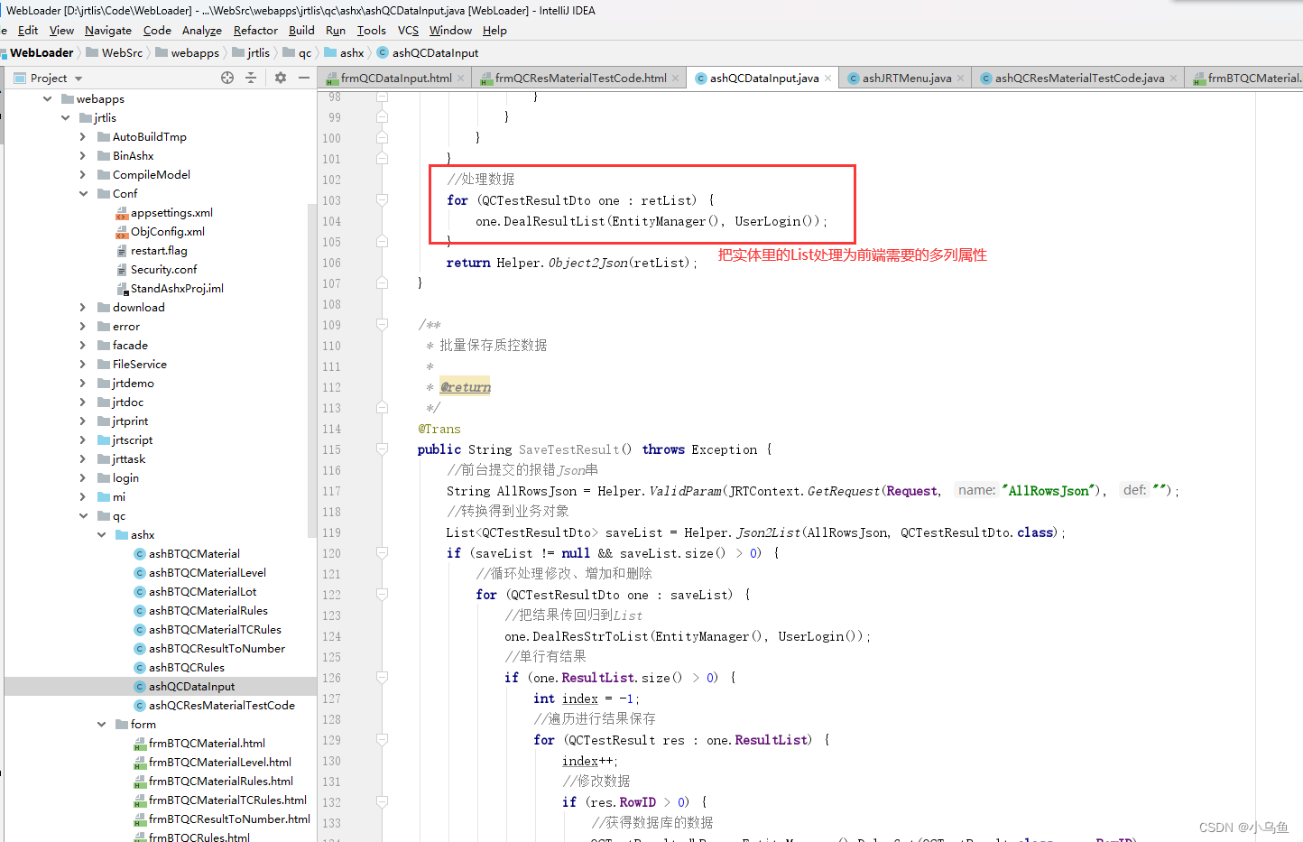Open Project panel settings gear
The height and width of the screenshot is (842, 1303).
pyautogui.click(x=280, y=78)
